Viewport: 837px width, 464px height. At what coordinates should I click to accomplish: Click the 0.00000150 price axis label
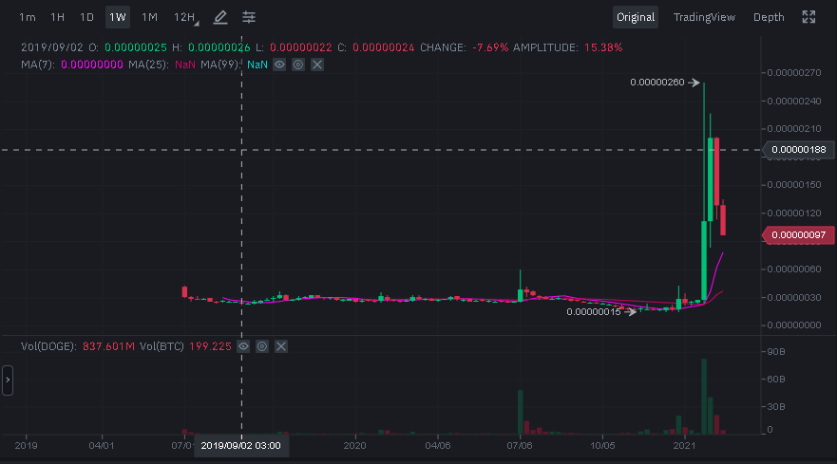click(794, 185)
